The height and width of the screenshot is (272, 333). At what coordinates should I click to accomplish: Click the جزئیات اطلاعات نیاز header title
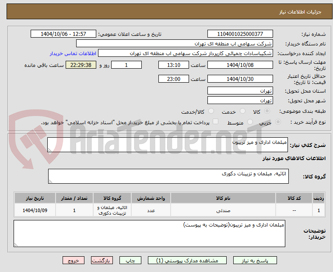point(300,12)
